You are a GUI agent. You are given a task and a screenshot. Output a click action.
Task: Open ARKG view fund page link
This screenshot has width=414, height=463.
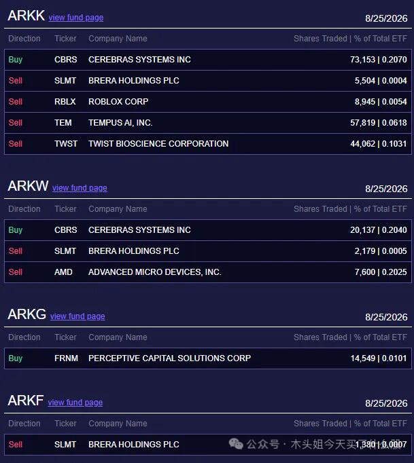point(77,316)
